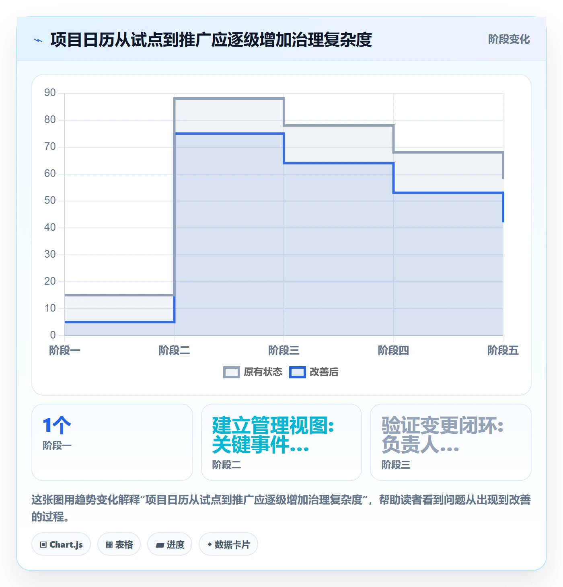Click the 0 y-axis value
This screenshot has height=587, width=563.
click(x=53, y=335)
